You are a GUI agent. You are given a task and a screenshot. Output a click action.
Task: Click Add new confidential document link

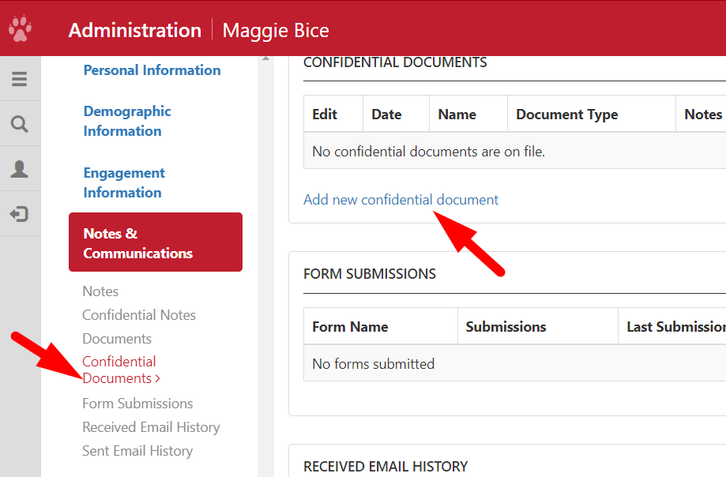click(401, 200)
